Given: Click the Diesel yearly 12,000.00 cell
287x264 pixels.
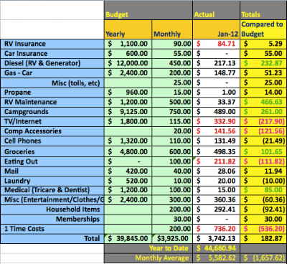Looking at the screenshot, I should (x=128, y=63).
